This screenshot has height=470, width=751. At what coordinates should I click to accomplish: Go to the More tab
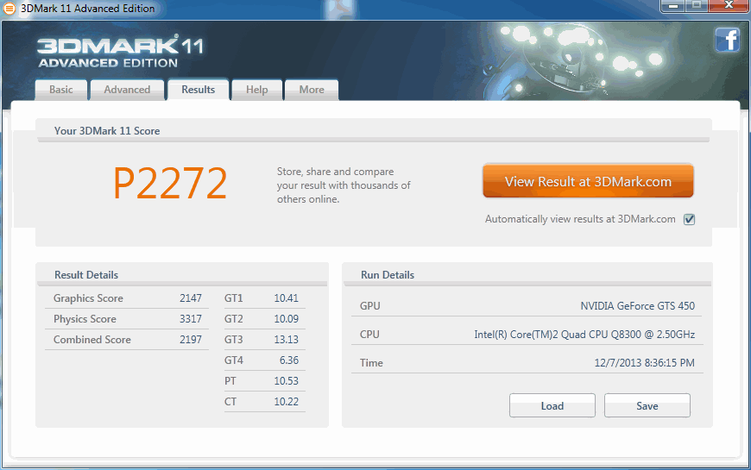312,90
